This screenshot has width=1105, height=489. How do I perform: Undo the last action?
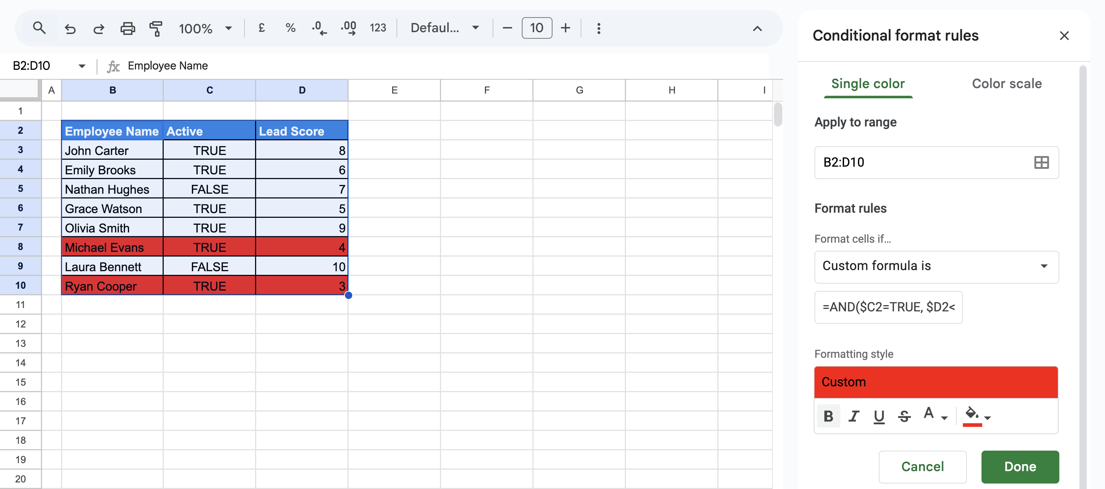70,28
